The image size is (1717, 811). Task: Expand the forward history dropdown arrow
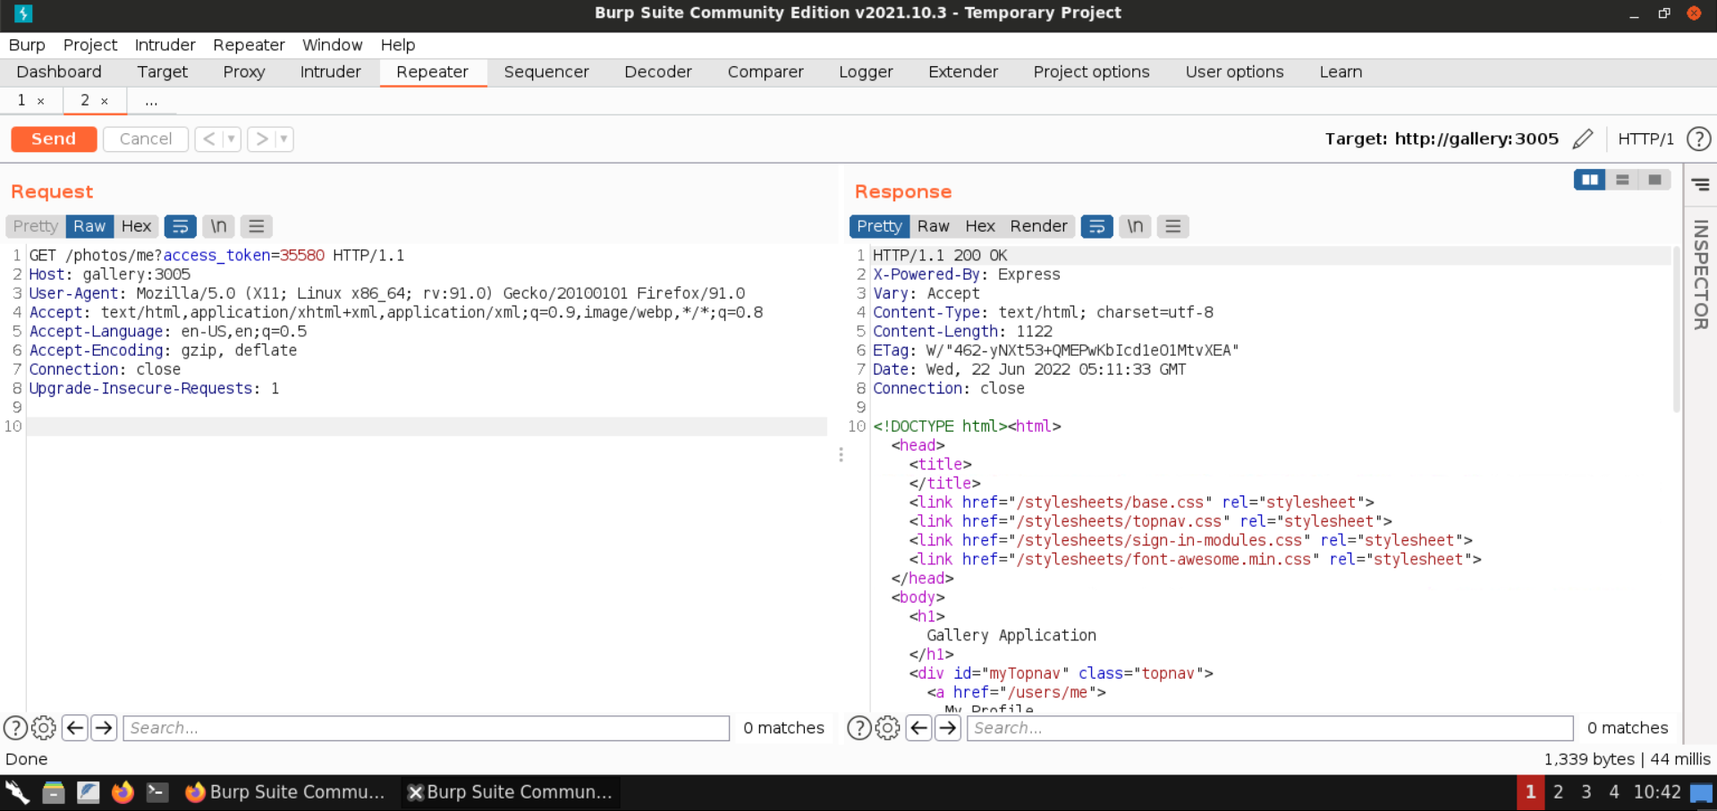pos(283,139)
